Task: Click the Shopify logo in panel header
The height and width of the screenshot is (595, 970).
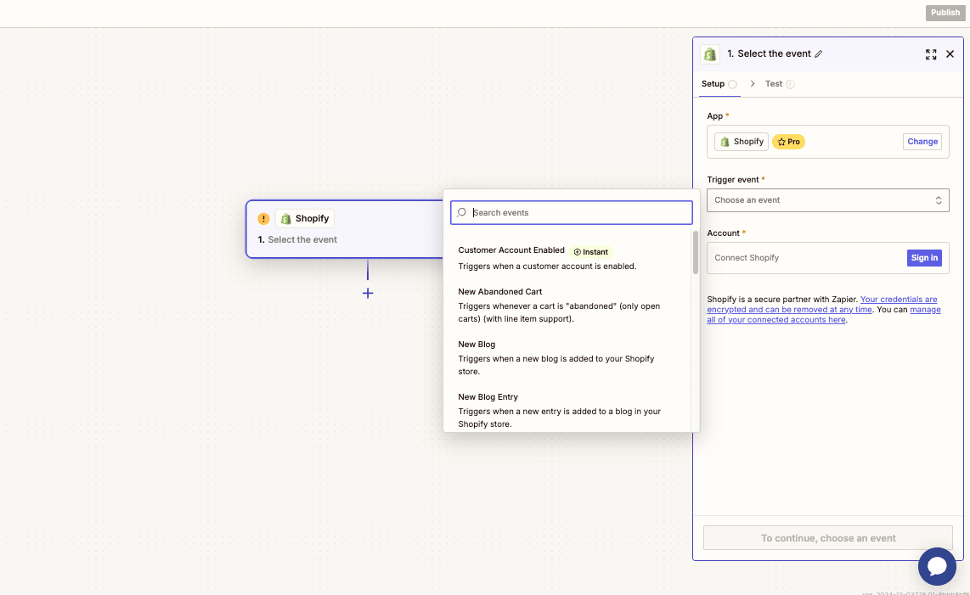Action: 710,53
